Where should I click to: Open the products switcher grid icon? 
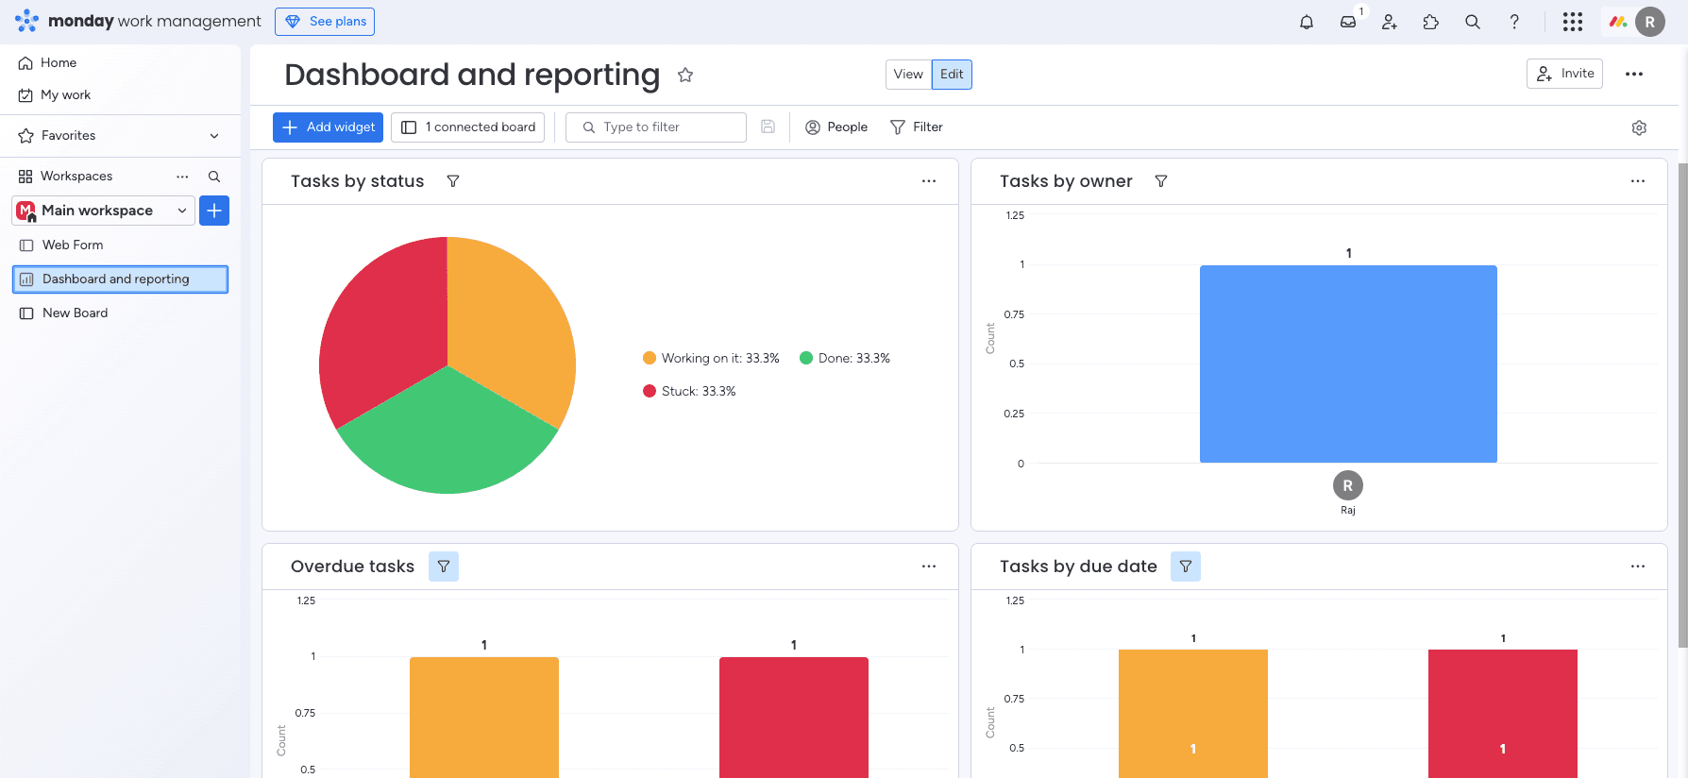pyautogui.click(x=1573, y=22)
